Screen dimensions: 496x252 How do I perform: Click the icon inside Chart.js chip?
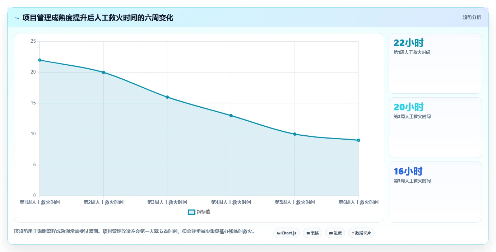[279, 233]
